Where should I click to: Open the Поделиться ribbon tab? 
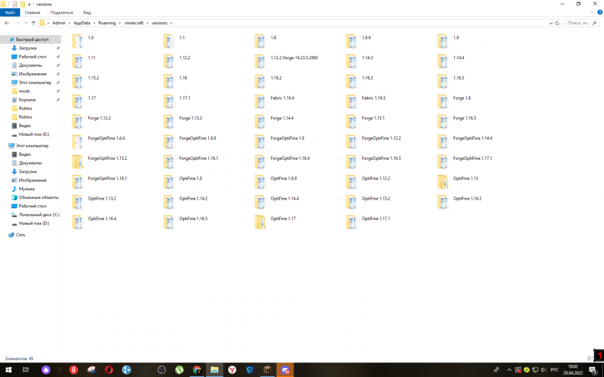tap(62, 13)
